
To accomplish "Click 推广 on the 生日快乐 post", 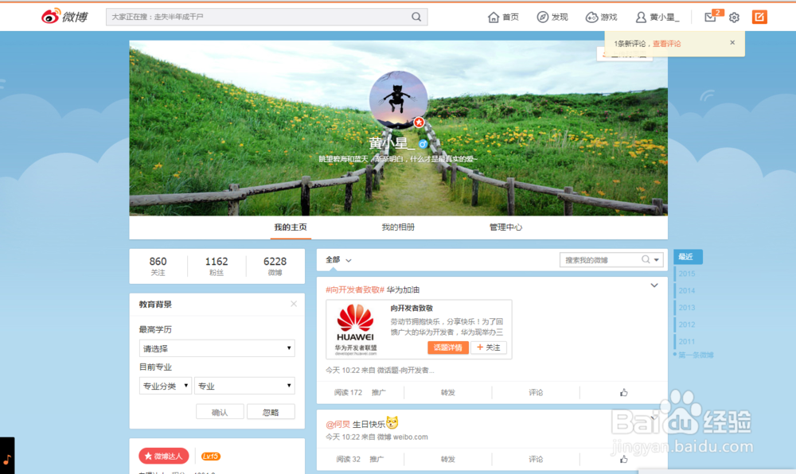I will (x=377, y=460).
